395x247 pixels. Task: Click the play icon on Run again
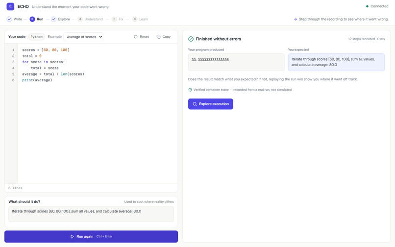pyautogui.click(x=72, y=236)
